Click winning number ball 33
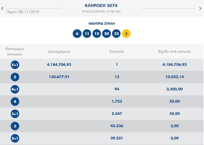 pos(116,34)
